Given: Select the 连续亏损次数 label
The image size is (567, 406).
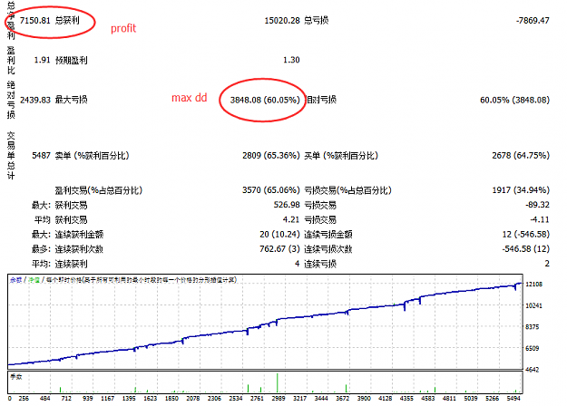Looking at the screenshot, I should (x=328, y=249).
